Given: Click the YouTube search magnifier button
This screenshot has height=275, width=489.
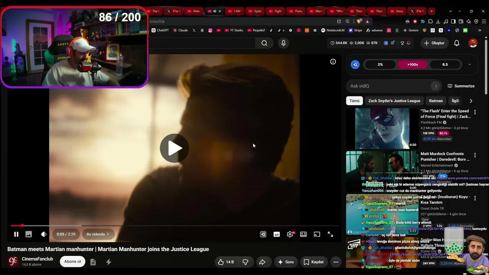Looking at the screenshot, I should point(264,43).
